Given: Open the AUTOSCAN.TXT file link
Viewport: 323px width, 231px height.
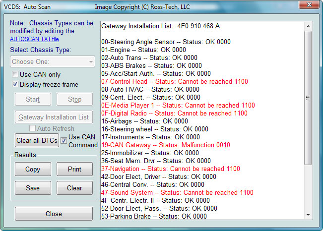Looking at the screenshot, I should tap(34, 39).
